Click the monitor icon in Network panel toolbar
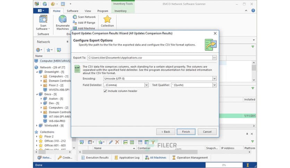Viewport: 290px width, 168px height. point(59,50)
